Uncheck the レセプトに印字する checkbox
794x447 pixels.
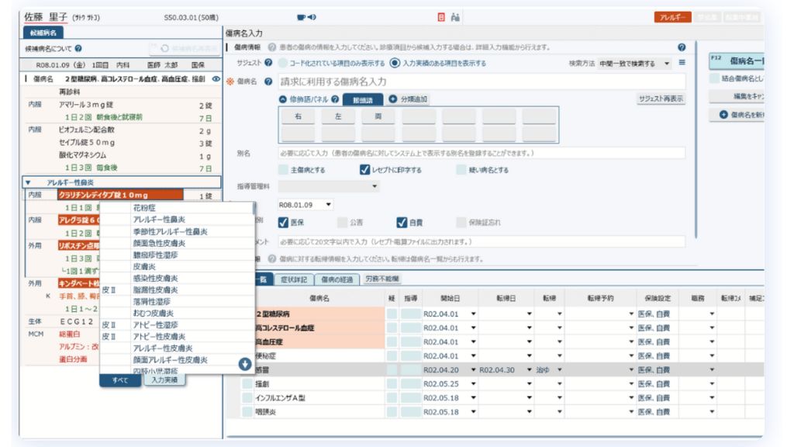tap(364, 170)
